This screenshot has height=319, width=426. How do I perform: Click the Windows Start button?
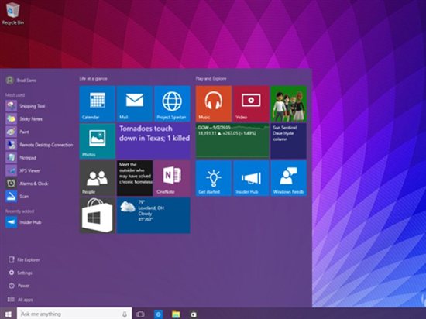coord(9,314)
